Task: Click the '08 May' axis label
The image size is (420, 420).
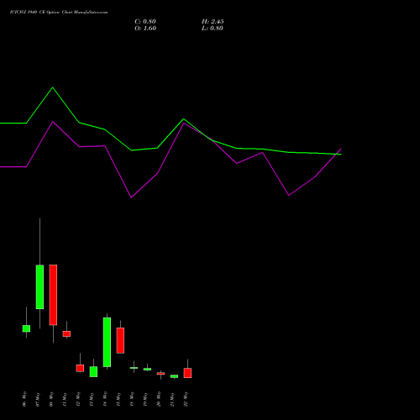Action: (51, 399)
